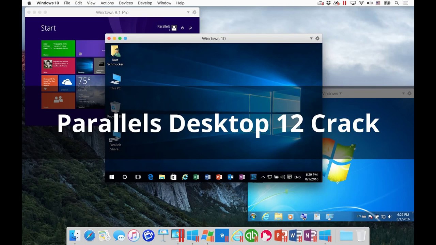The width and height of the screenshot is (436, 245).
Task: Click the Wi-Fi menu bar icon
Action: (x=361, y=3)
